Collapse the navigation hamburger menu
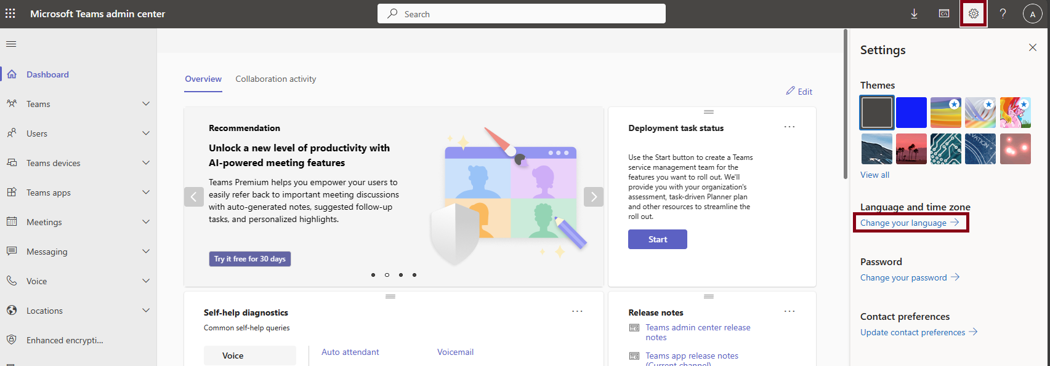 (11, 44)
